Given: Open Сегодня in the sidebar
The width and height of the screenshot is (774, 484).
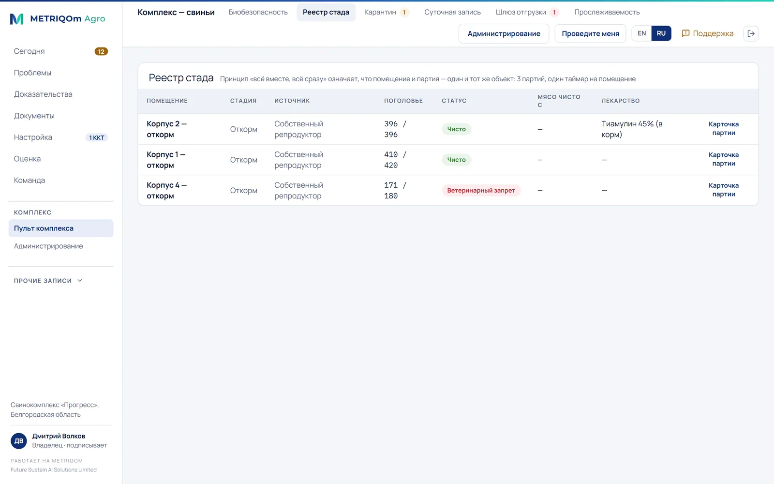Looking at the screenshot, I should click(x=61, y=51).
